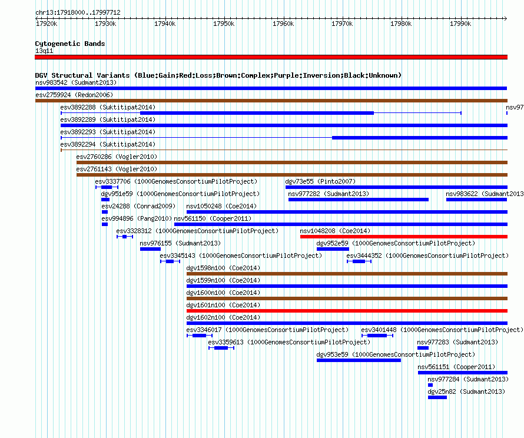Click the 17990k ruler tick label

pyautogui.click(x=460, y=24)
